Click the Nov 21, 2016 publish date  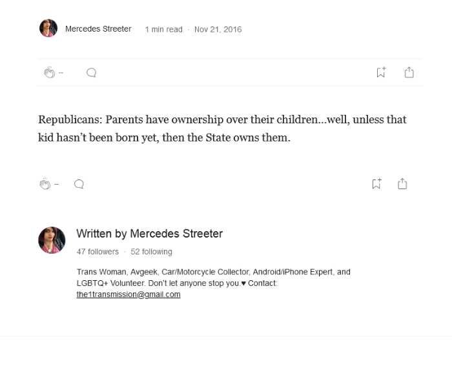pyautogui.click(x=218, y=30)
